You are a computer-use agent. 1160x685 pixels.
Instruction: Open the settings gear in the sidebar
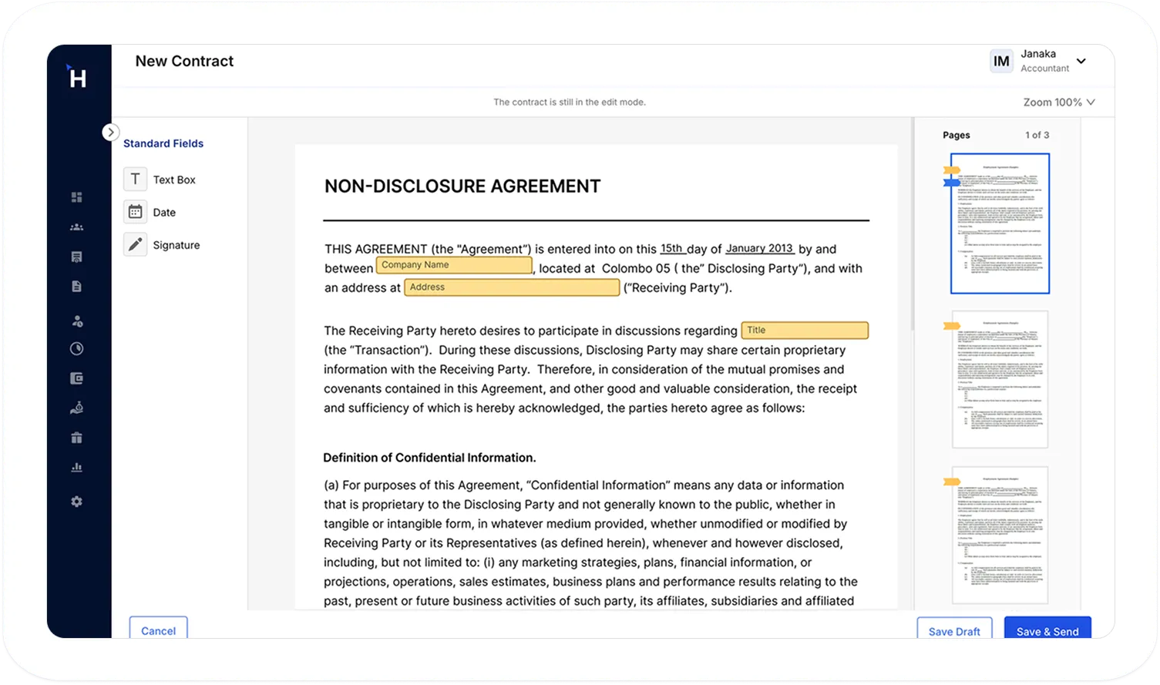76,502
